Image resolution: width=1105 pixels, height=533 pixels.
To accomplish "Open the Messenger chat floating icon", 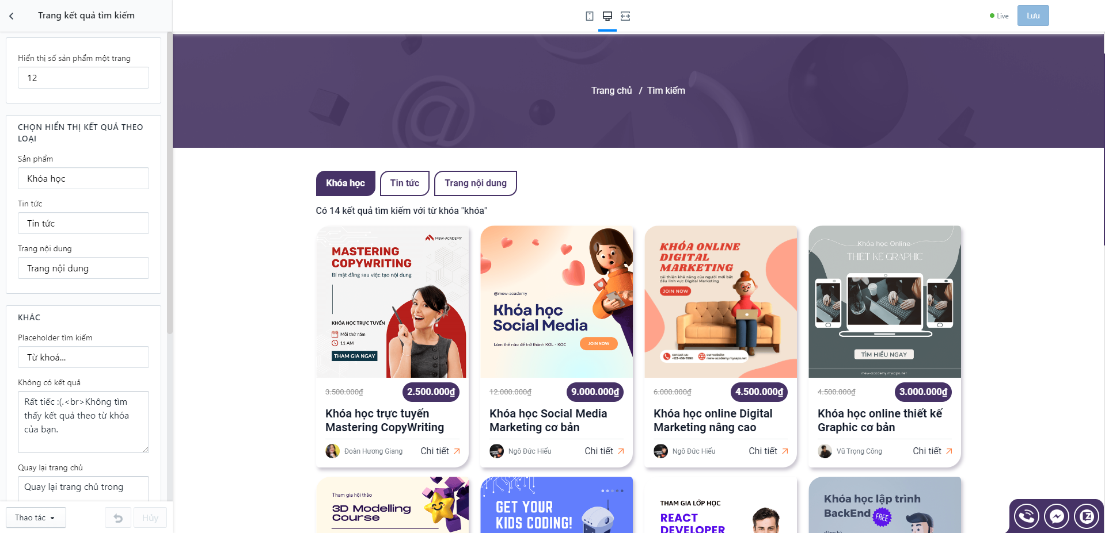I will [1057, 516].
